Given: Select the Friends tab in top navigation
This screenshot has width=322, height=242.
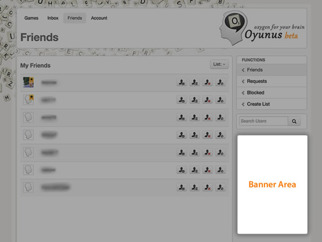Looking at the screenshot, I should tap(75, 18).
